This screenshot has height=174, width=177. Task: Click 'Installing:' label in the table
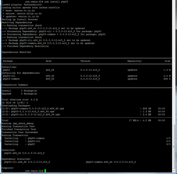point(9,67)
